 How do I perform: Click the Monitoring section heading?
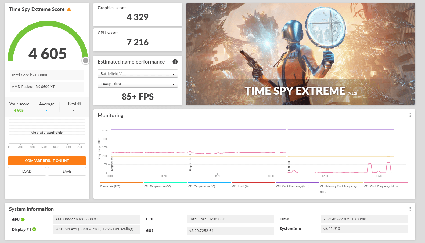[110, 116]
